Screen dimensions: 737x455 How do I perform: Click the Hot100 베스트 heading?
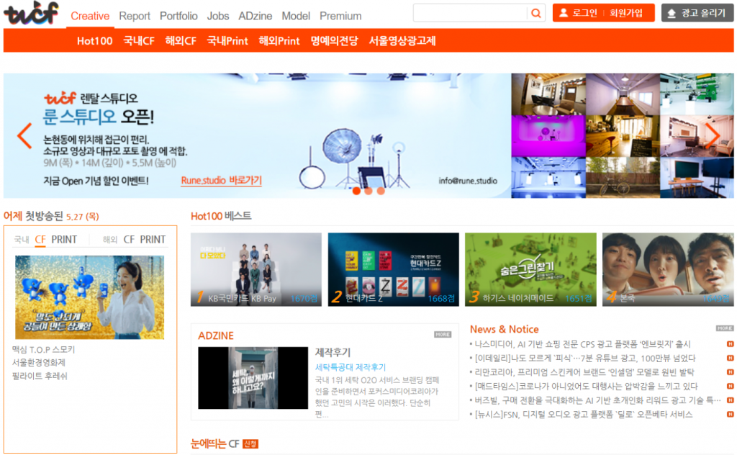(221, 216)
